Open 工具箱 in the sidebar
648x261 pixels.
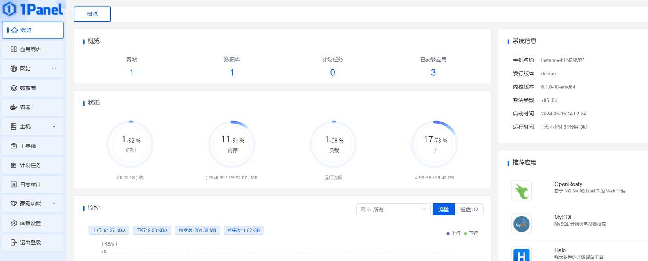point(33,146)
